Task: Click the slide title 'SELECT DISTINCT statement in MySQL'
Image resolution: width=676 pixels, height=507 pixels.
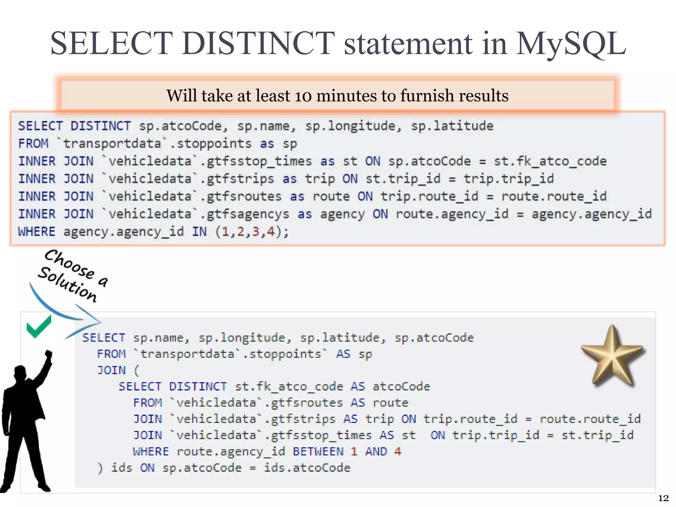Action: [338, 44]
